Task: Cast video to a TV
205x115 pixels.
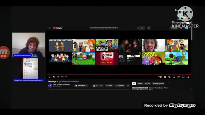Action: [183, 77]
